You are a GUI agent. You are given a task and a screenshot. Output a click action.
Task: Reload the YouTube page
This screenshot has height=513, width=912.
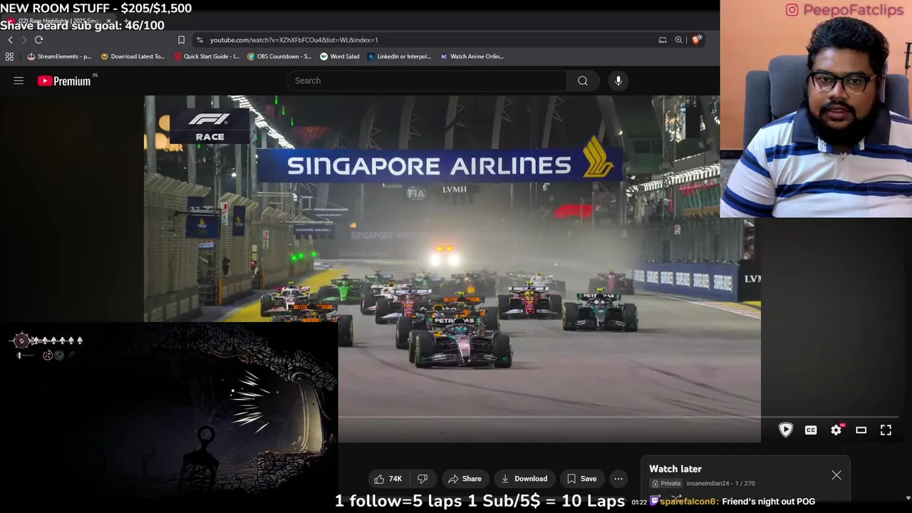(39, 40)
